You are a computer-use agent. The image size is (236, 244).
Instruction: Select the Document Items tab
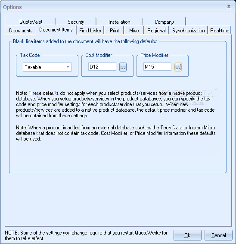tap(56, 30)
